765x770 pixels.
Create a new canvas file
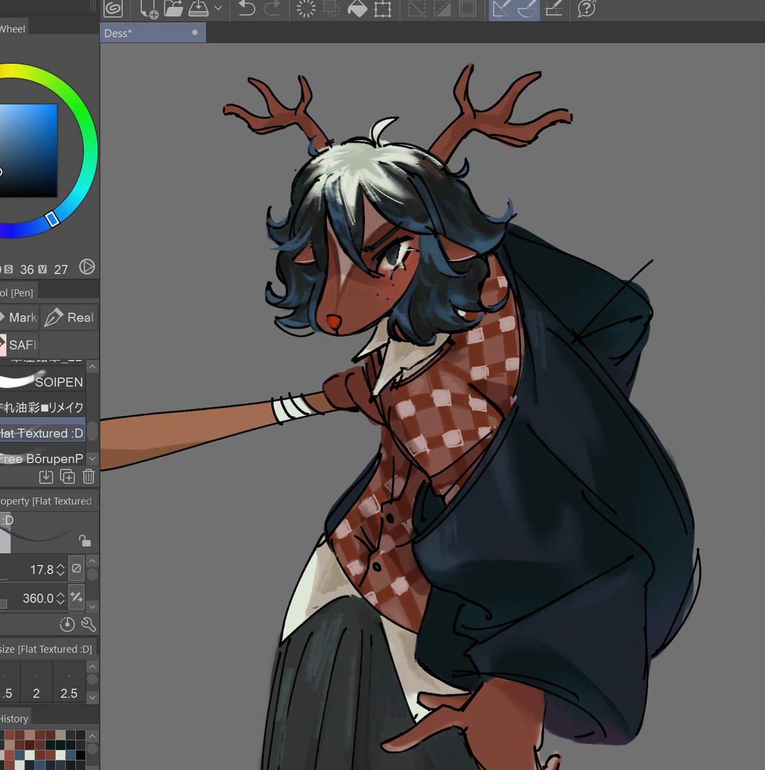click(149, 8)
